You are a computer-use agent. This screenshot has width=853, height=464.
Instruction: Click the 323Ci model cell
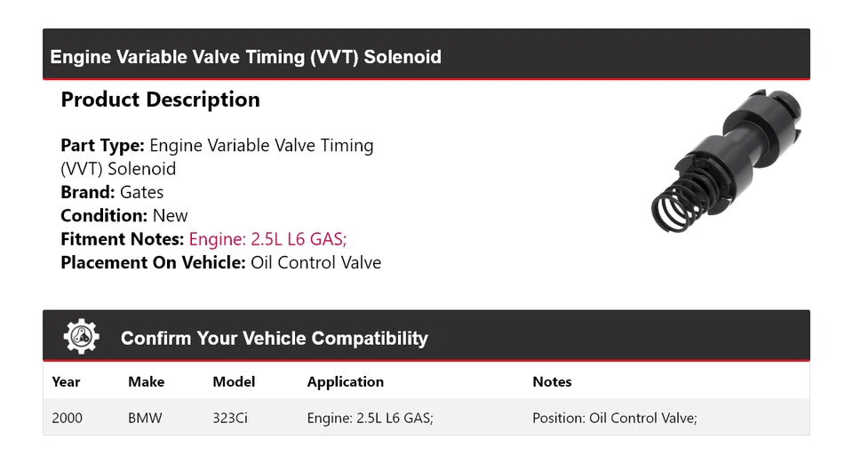coord(230,418)
